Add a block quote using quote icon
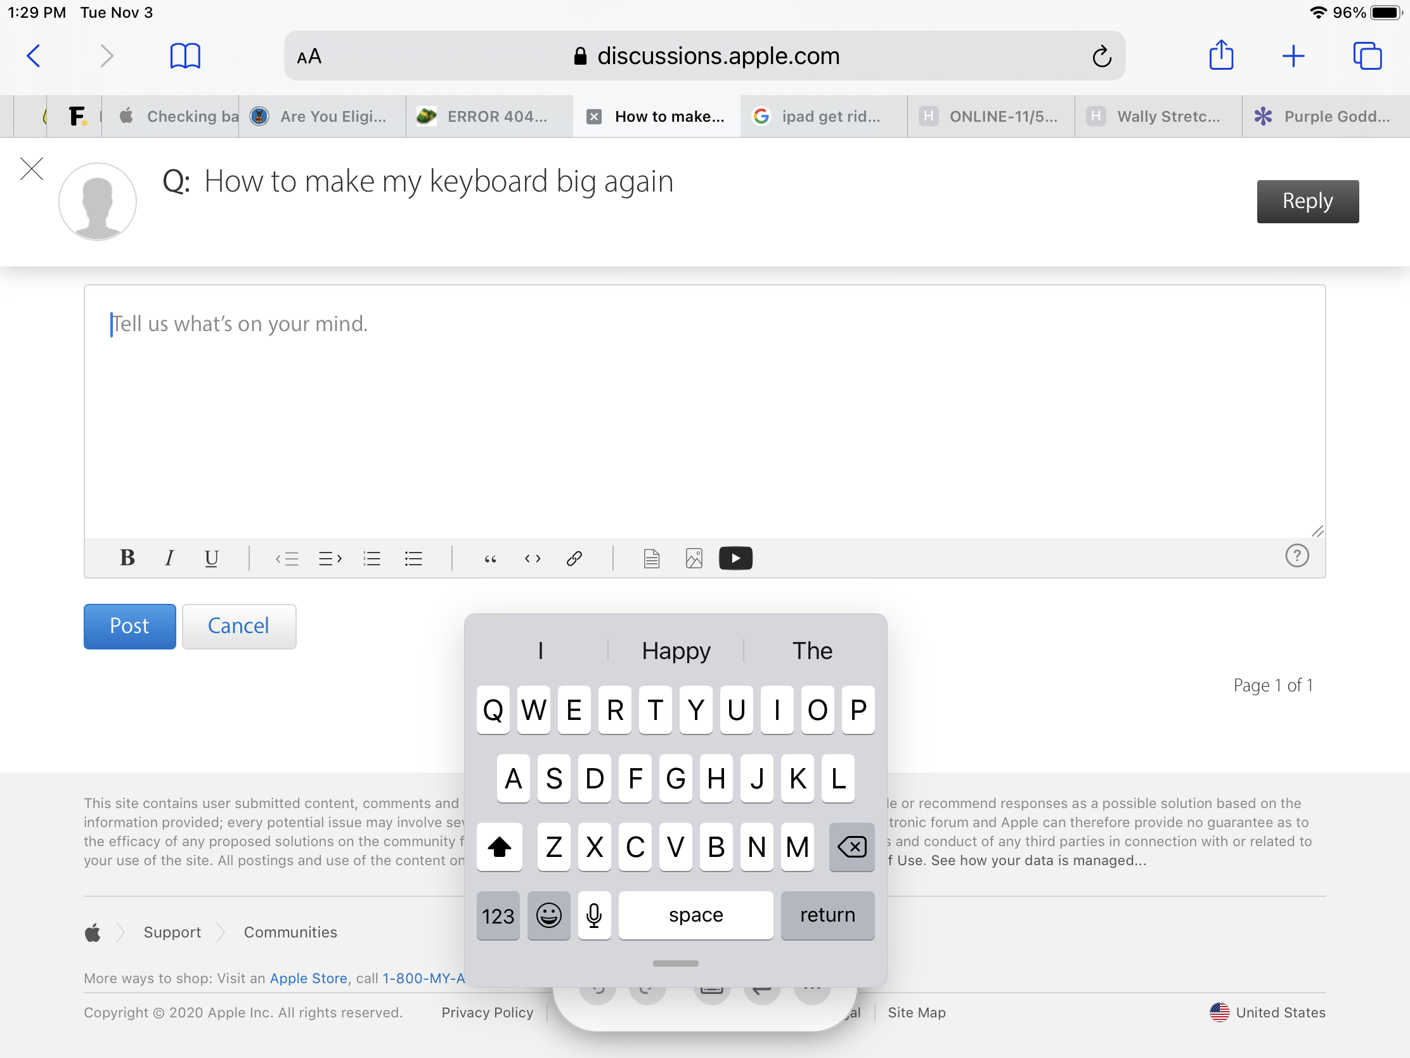This screenshot has width=1410, height=1058. (x=489, y=559)
